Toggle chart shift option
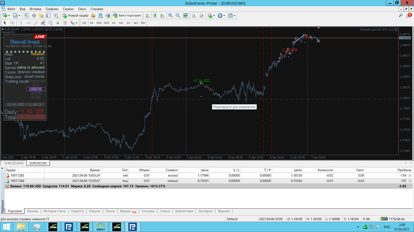This screenshot has height=232, width=414. coord(202,15)
